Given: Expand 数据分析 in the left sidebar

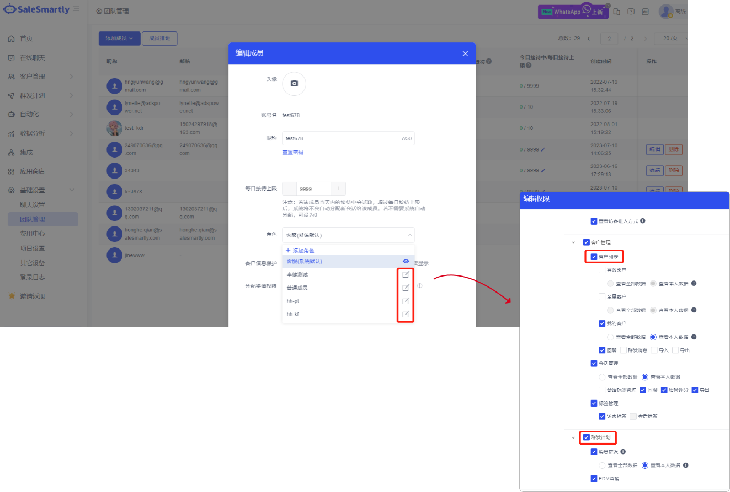Looking at the screenshot, I should (x=71, y=133).
